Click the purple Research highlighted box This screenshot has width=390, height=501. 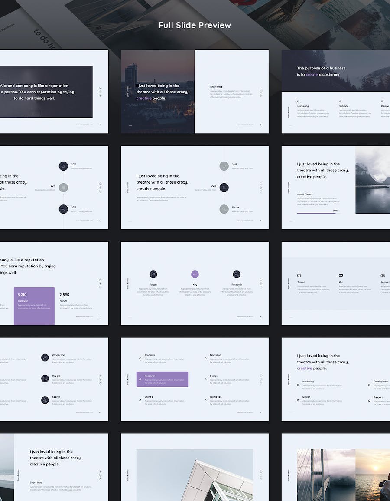click(x=162, y=379)
